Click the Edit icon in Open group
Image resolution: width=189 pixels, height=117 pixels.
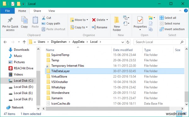(x=151, y=24)
